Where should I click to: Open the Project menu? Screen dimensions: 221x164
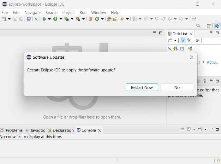[69, 12]
